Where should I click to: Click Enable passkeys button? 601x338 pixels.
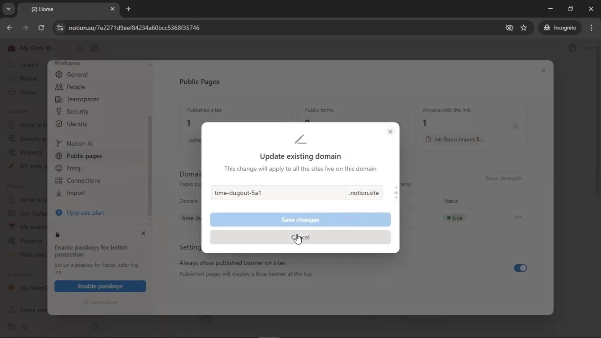[x=100, y=286]
